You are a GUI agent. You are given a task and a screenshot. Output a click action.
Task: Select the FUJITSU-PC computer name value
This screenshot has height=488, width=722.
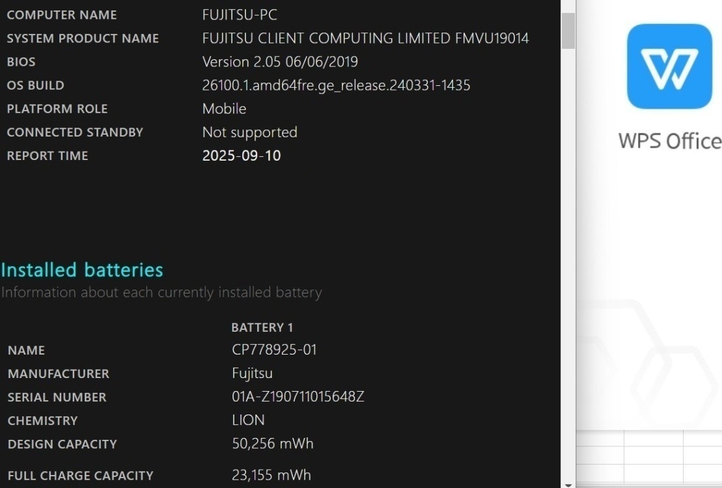point(240,15)
